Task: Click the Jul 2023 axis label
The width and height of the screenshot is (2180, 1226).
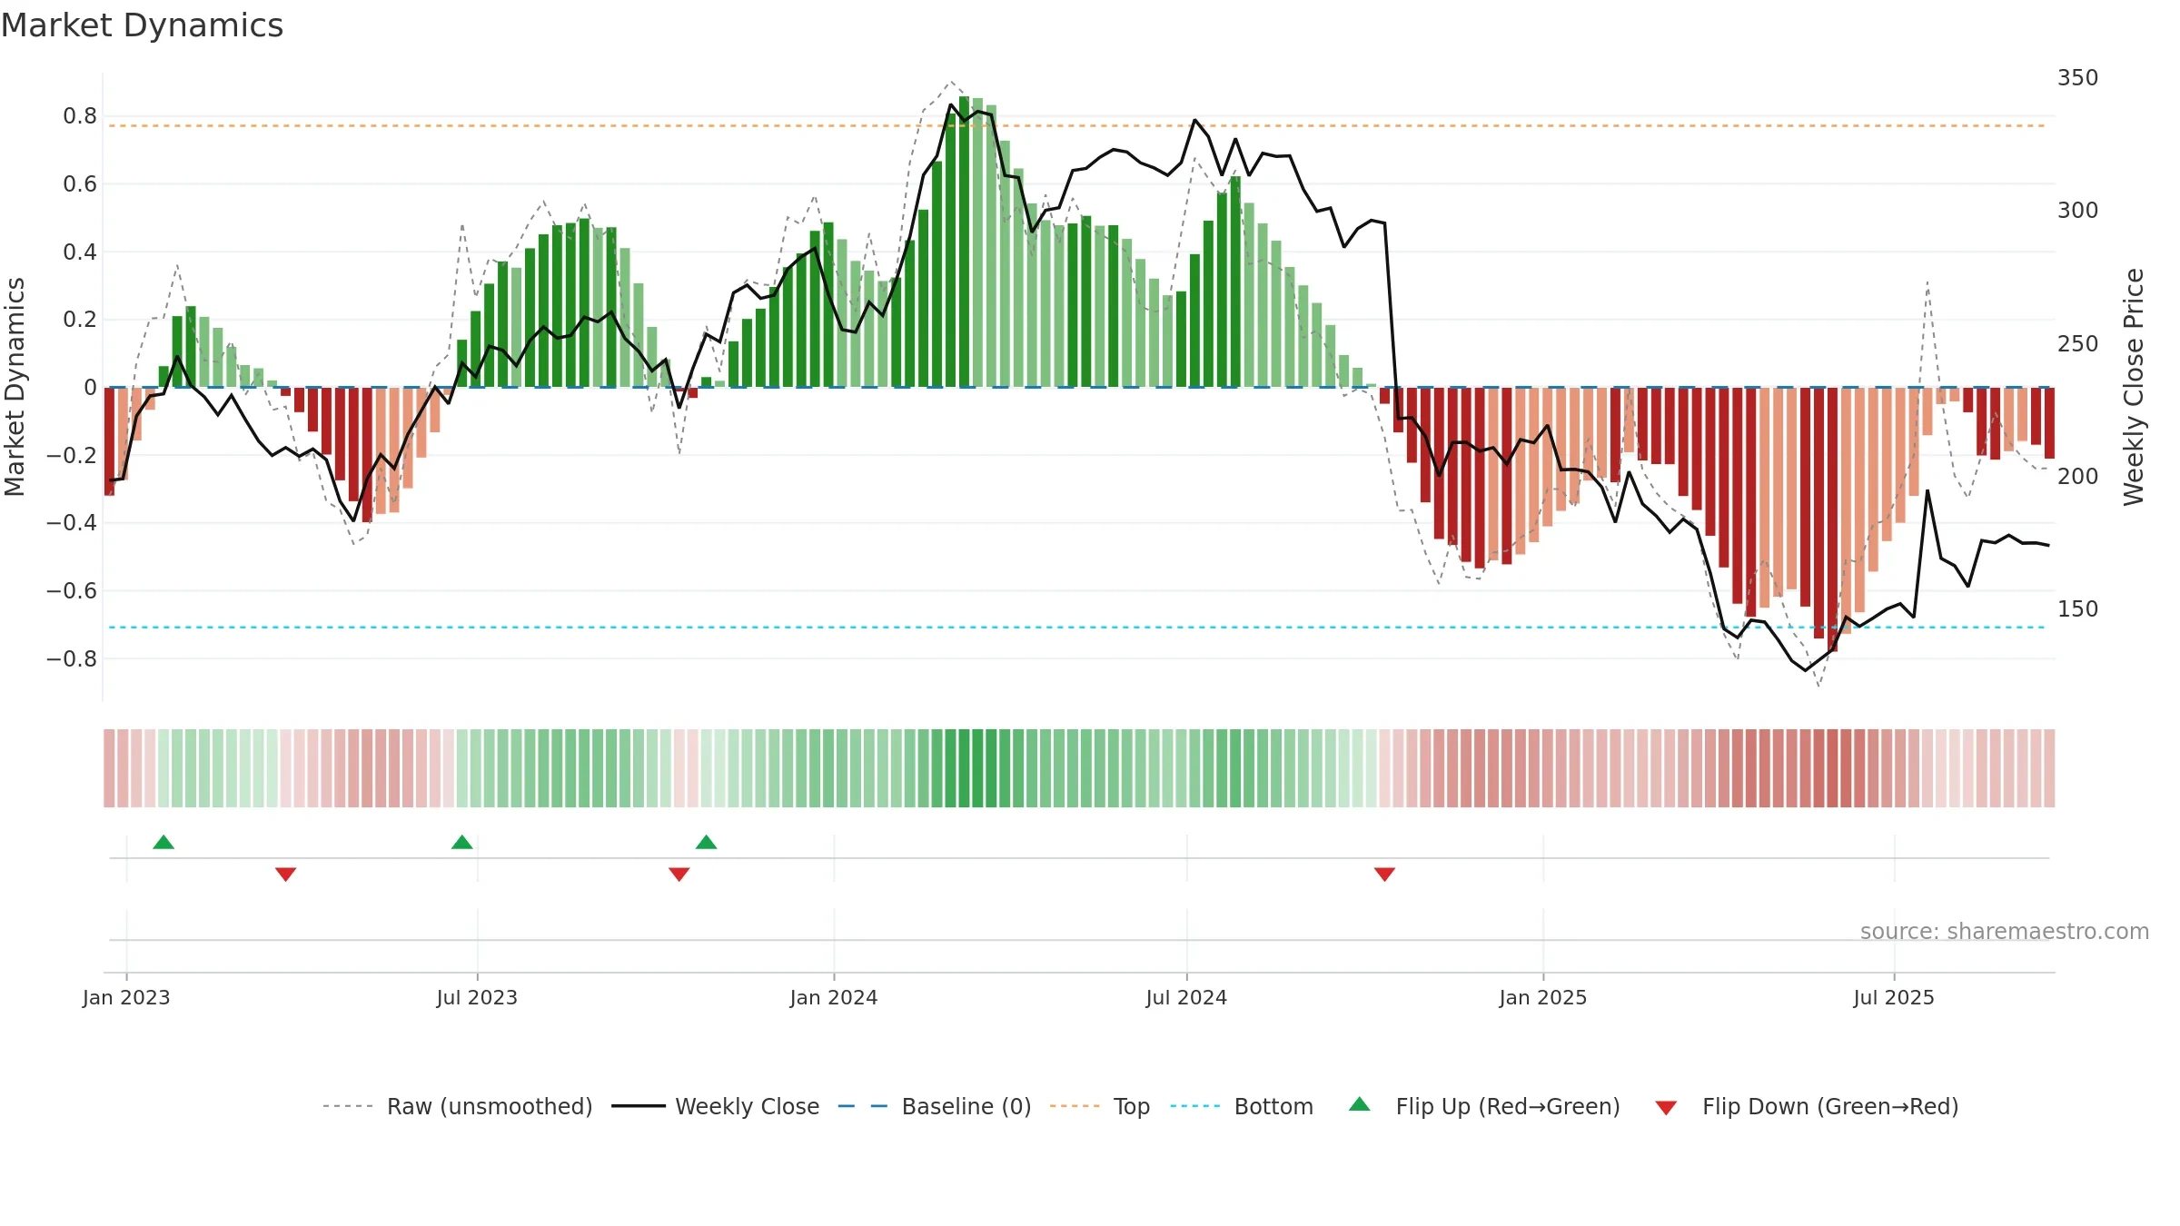Action: pos(477,997)
